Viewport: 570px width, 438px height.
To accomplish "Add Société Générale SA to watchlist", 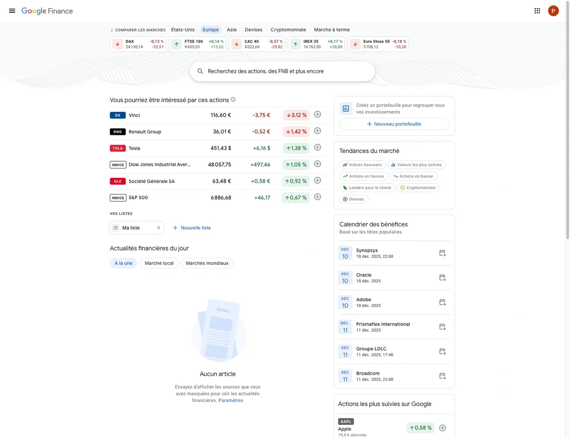I will pos(318,180).
